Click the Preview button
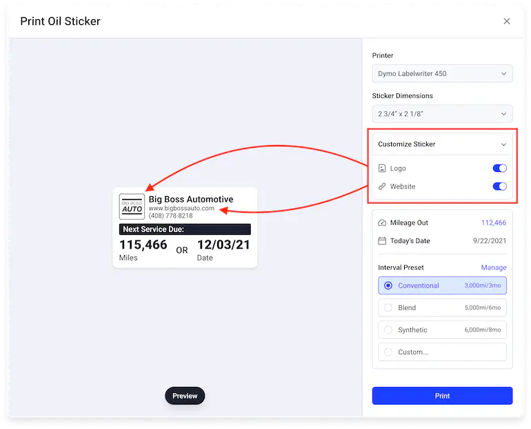531x429 pixels. point(185,396)
